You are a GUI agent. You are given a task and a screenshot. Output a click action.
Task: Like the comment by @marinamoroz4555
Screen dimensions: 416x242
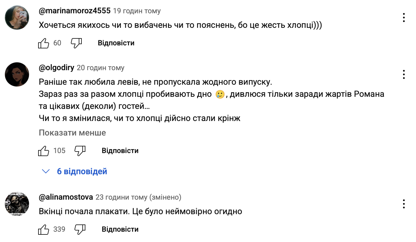44,43
